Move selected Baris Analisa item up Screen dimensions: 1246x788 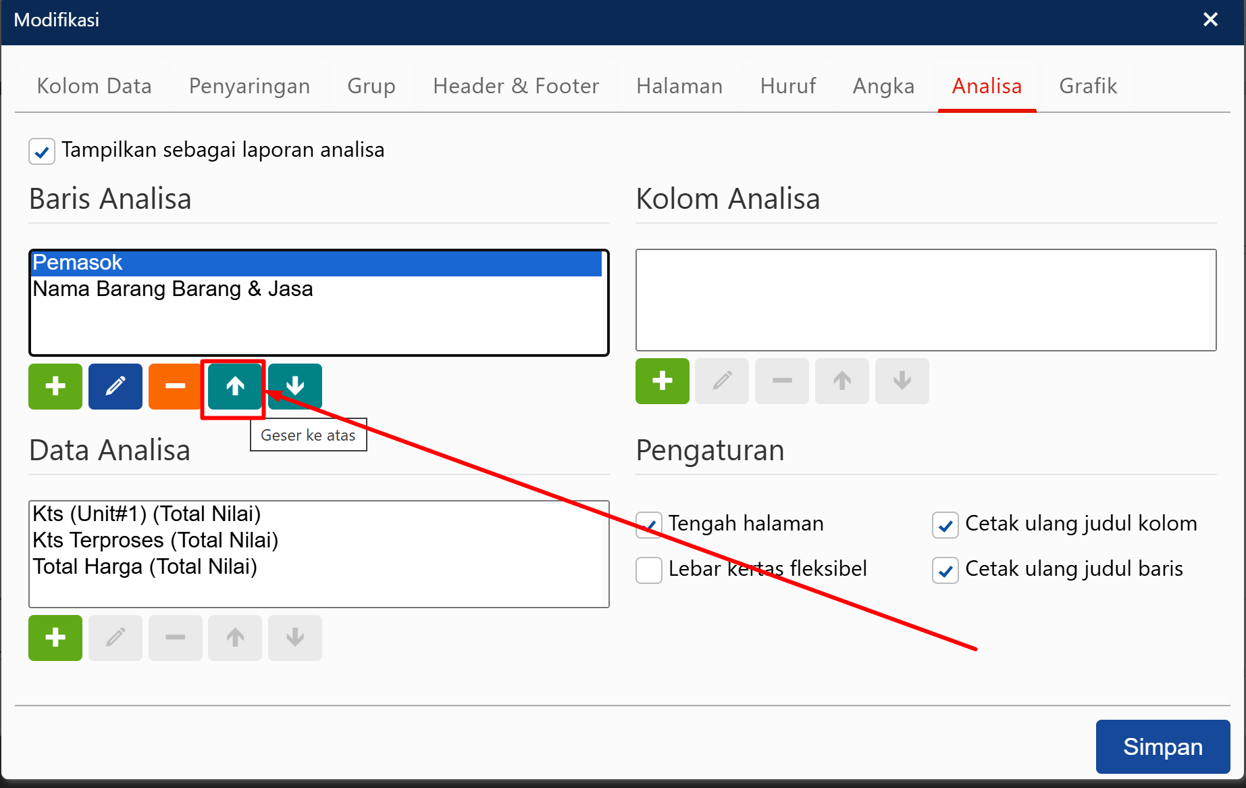point(235,387)
